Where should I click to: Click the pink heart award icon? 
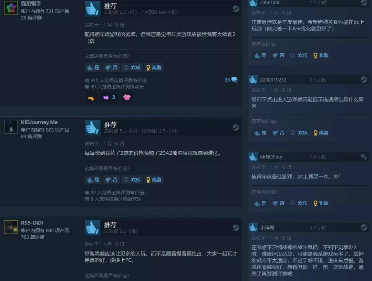(x=127, y=97)
